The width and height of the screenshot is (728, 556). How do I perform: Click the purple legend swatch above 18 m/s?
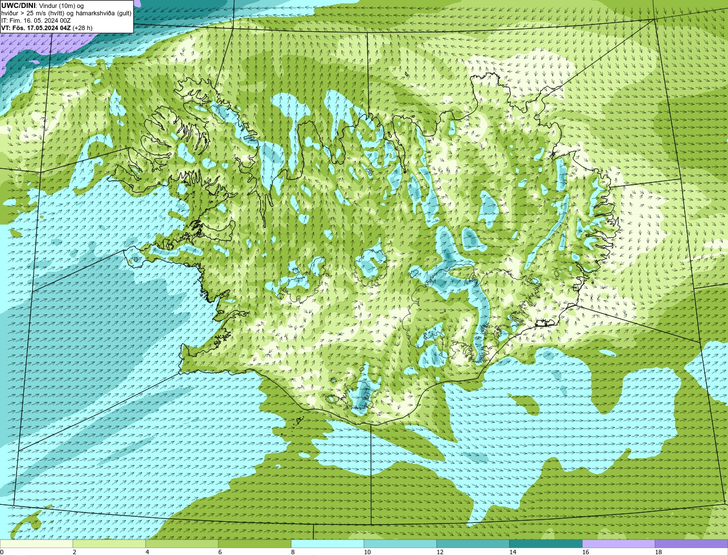tap(692, 544)
